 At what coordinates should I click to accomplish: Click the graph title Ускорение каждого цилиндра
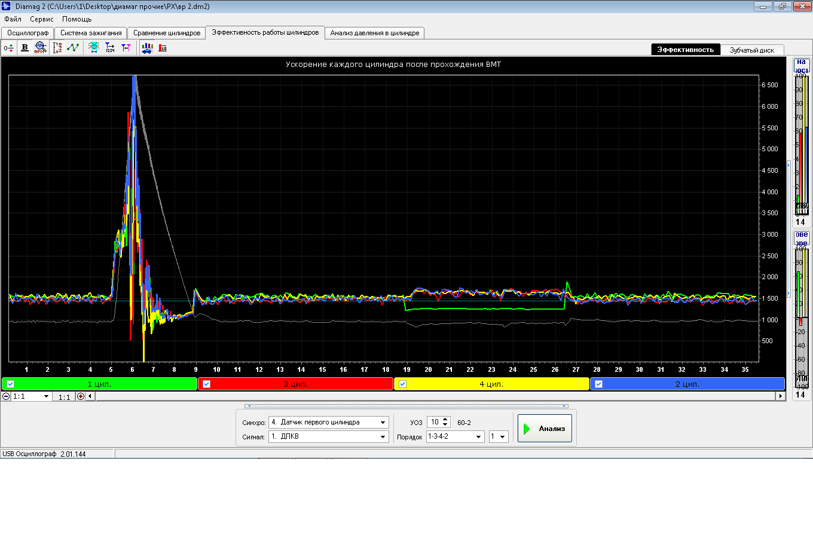pyautogui.click(x=393, y=64)
